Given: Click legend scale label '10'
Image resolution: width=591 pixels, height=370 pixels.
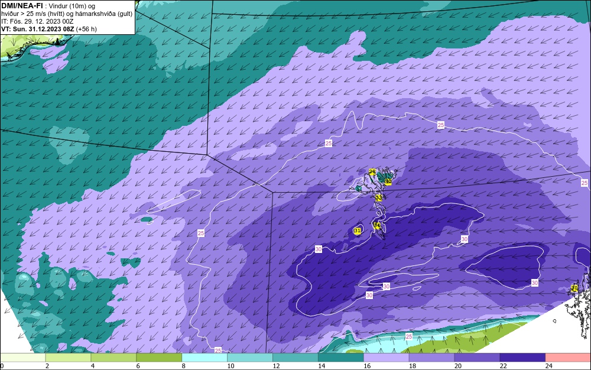Looking at the screenshot, I should [230, 366].
